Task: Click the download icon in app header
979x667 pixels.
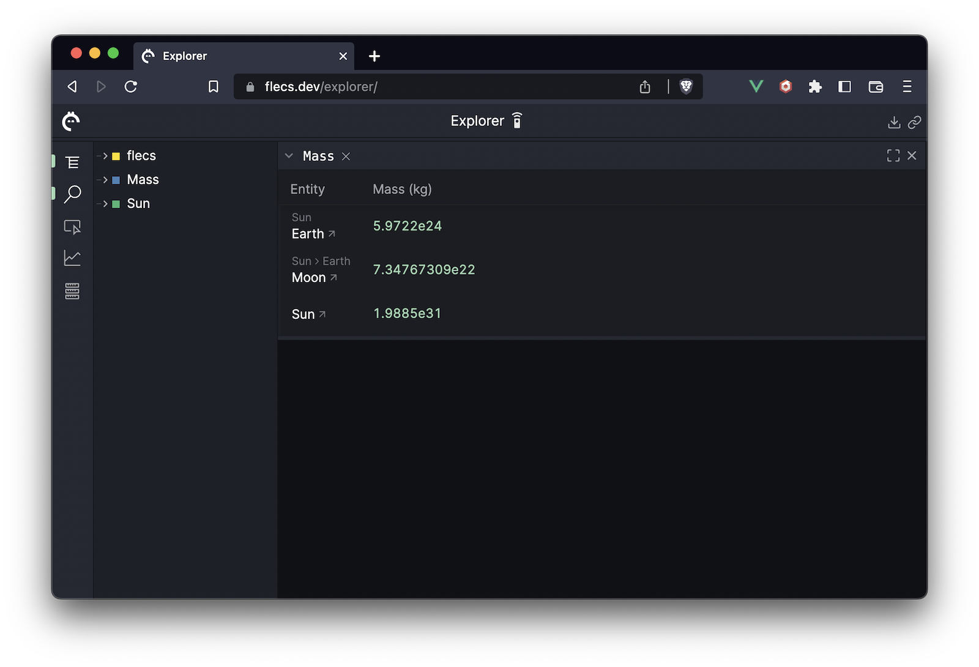Action: tap(894, 122)
